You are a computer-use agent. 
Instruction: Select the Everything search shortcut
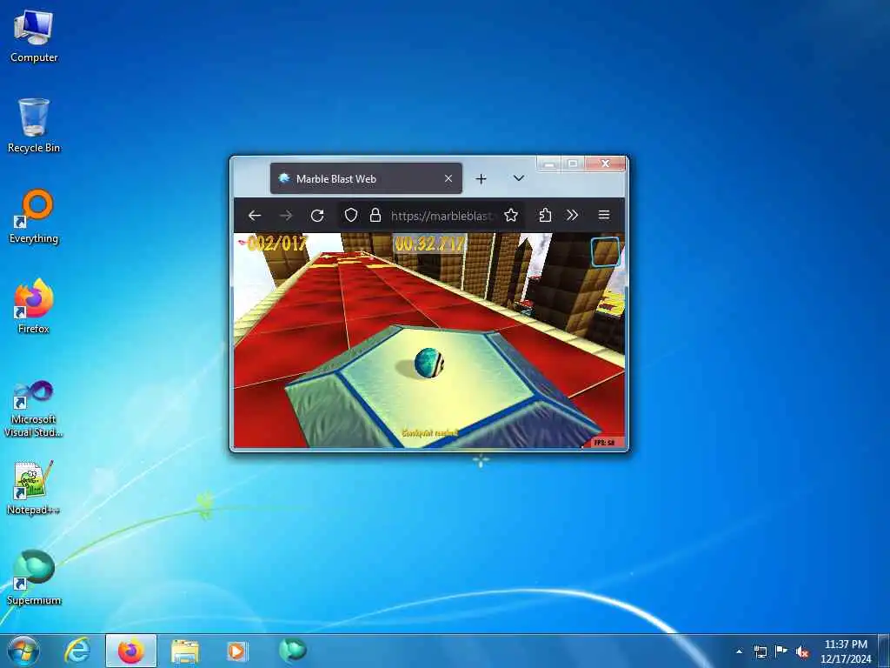pyautogui.click(x=34, y=217)
